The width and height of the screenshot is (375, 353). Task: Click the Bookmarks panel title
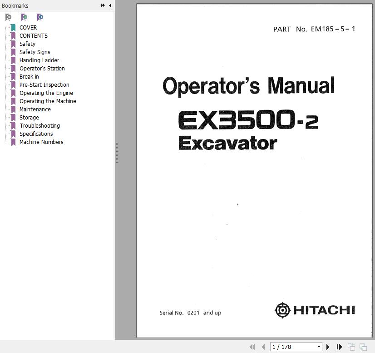(x=15, y=5)
